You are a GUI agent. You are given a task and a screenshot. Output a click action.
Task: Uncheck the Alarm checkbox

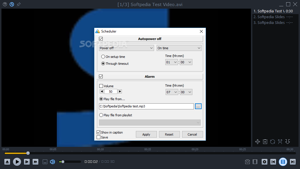(101, 76)
